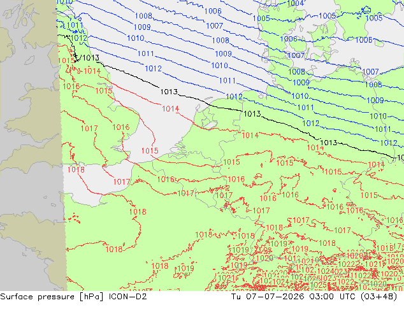This screenshot has width=404, height=312.
Task: Click the 'Surface pressure [hPa]' caption text
Action: [x=52, y=297]
